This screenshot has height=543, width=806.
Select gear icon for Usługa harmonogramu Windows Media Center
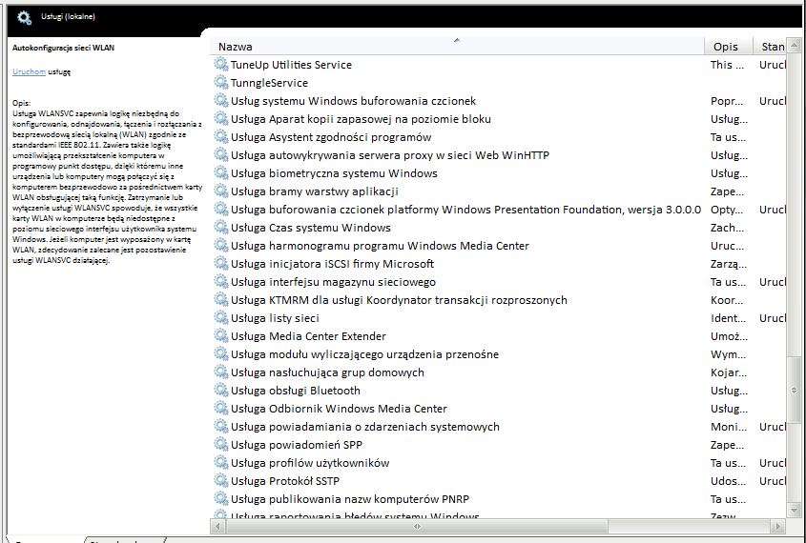221,245
